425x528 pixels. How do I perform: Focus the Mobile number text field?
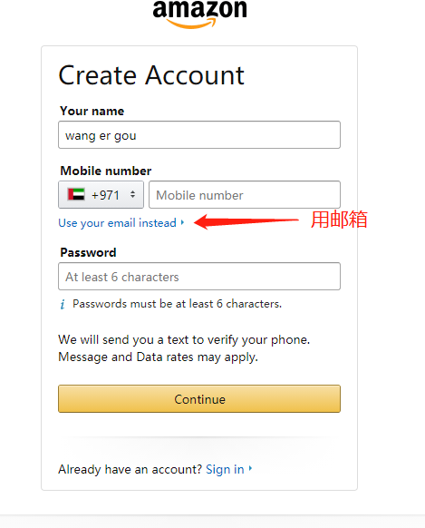click(x=245, y=195)
